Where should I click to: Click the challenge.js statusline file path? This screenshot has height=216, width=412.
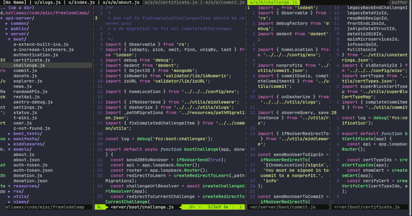142,207
